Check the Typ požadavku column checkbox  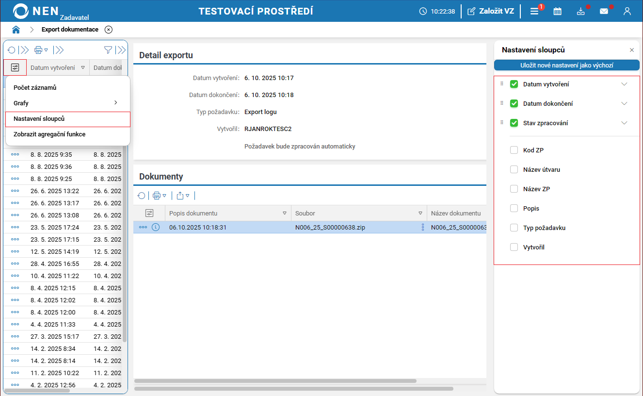(x=514, y=228)
